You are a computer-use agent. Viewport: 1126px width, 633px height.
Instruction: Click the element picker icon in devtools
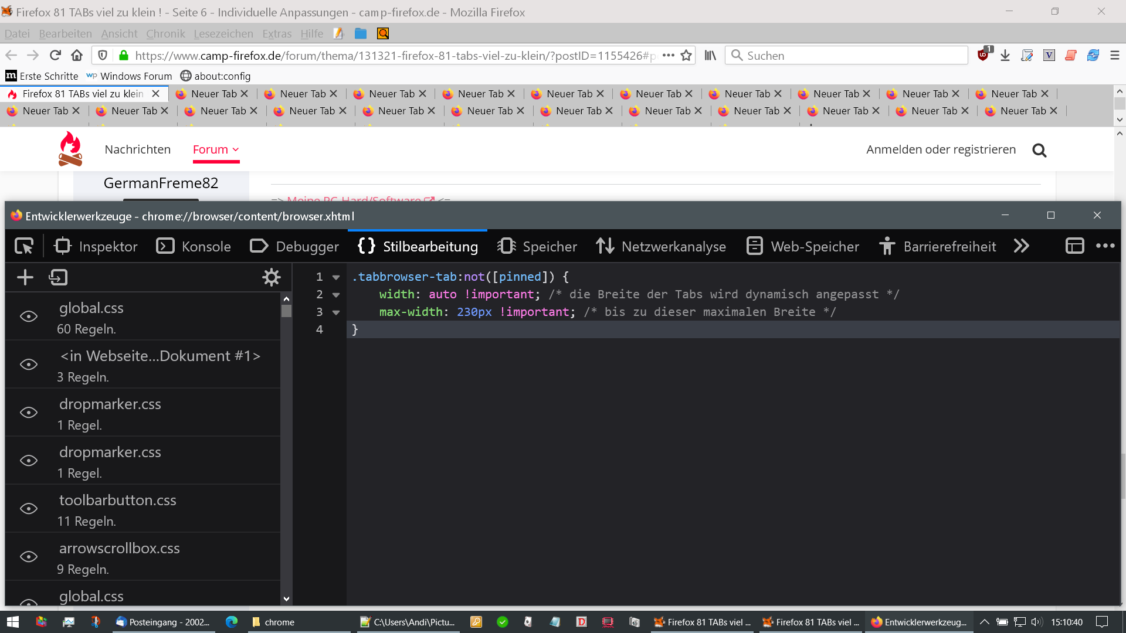pyautogui.click(x=24, y=246)
